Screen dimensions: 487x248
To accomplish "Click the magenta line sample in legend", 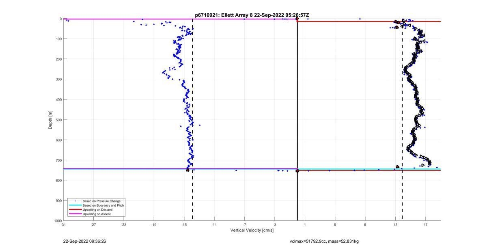I will point(75,214).
